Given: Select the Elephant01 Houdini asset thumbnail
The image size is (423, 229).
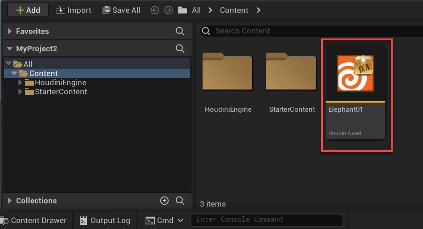Looking at the screenshot, I should click(355, 73).
